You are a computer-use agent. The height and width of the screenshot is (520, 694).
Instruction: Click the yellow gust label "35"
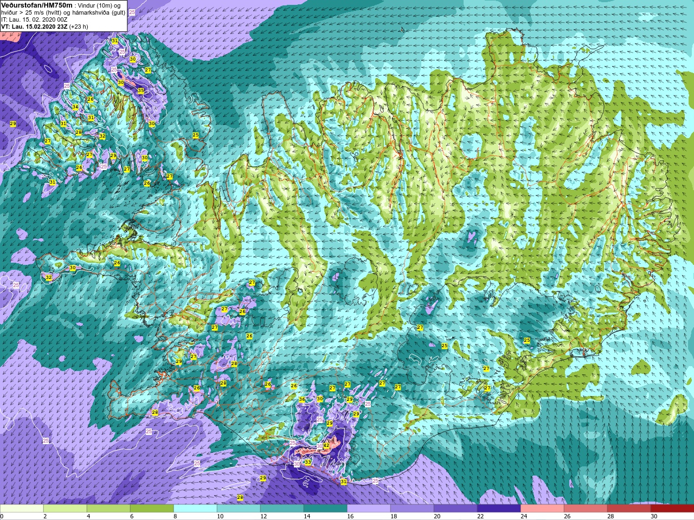140,90
